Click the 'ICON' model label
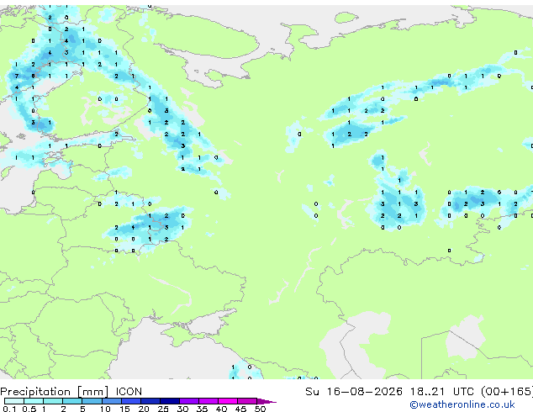The height and width of the screenshot is (412, 533). click(129, 392)
